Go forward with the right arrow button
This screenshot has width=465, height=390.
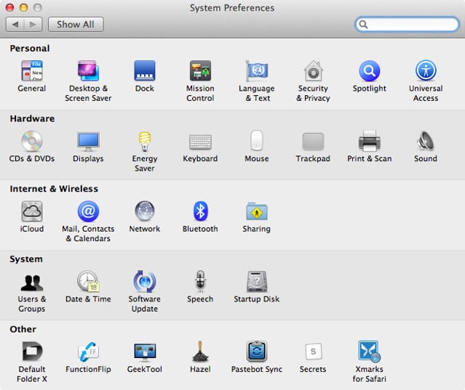point(33,24)
